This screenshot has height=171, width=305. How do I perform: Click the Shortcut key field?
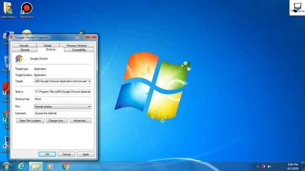pyautogui.click(x=62, y=99)
